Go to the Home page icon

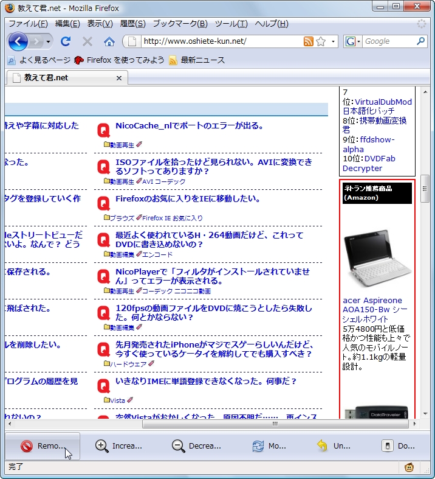coord(109,41)
